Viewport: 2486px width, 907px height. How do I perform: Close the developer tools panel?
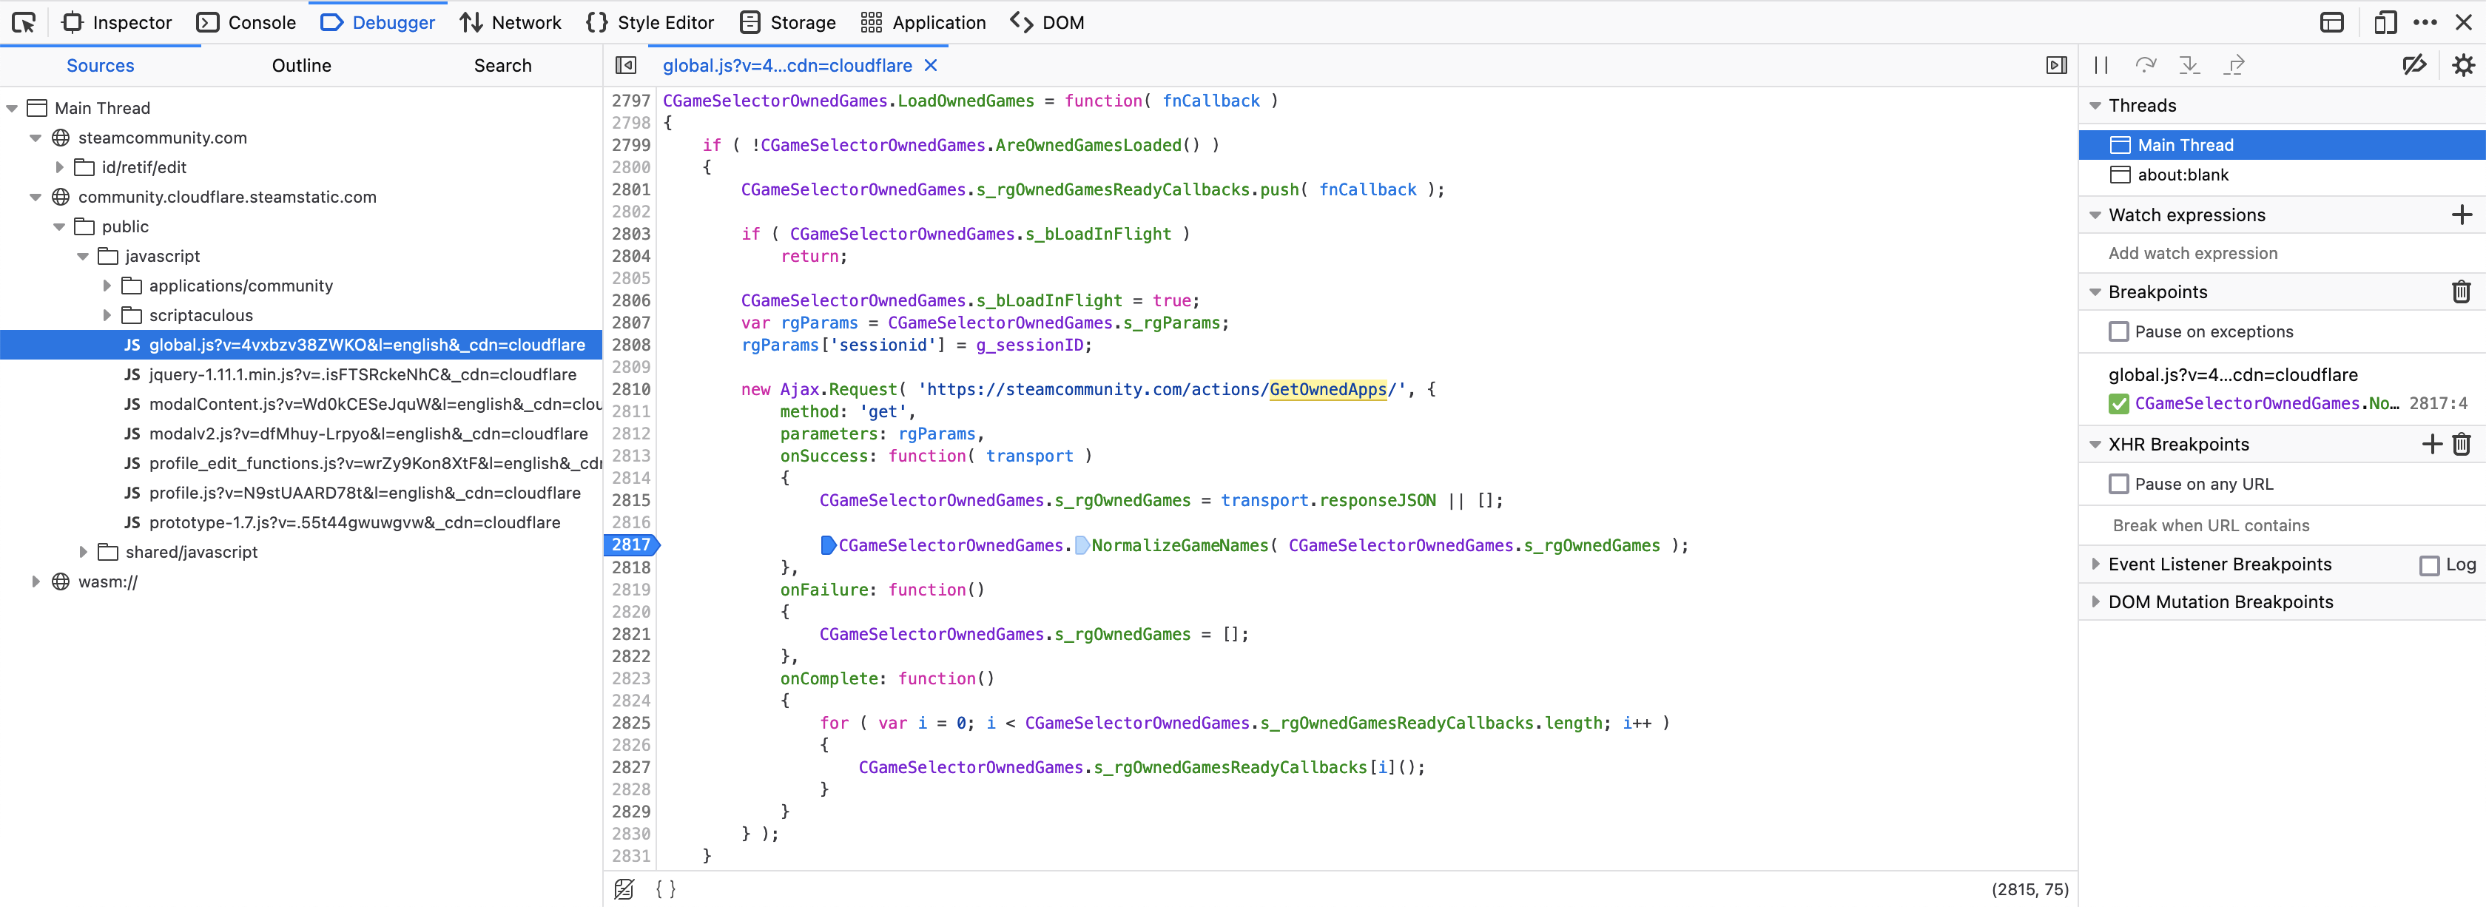click(x=2463, y=22)
